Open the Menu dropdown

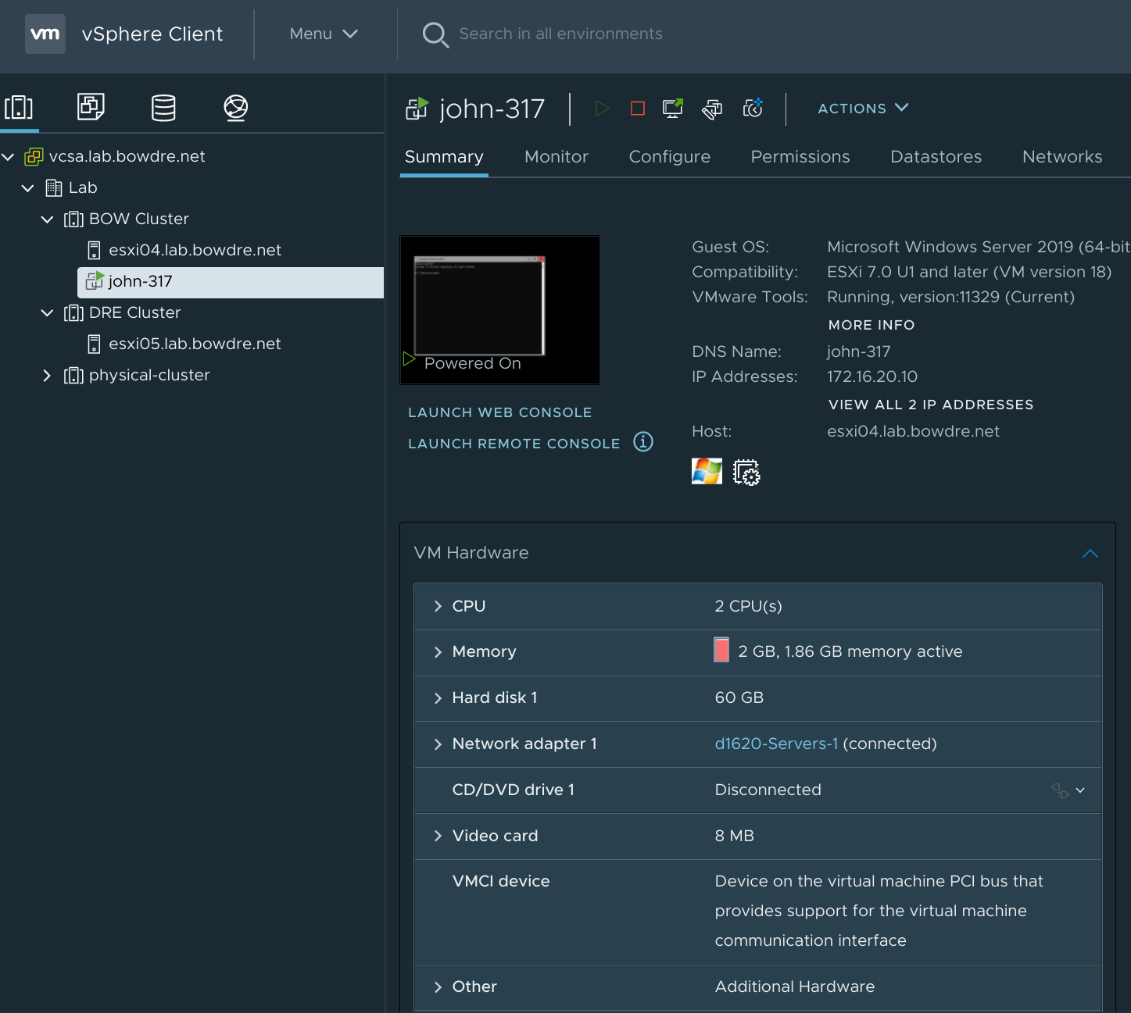(x=324, y=34)
